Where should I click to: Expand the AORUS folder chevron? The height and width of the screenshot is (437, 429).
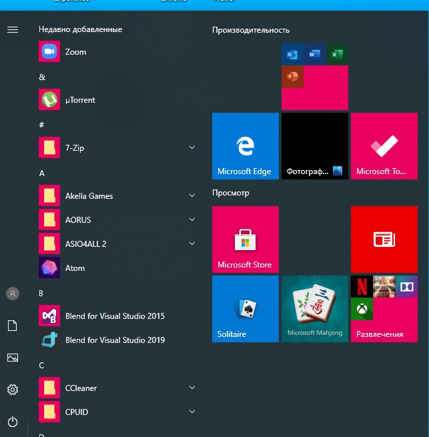pos(192,220)
